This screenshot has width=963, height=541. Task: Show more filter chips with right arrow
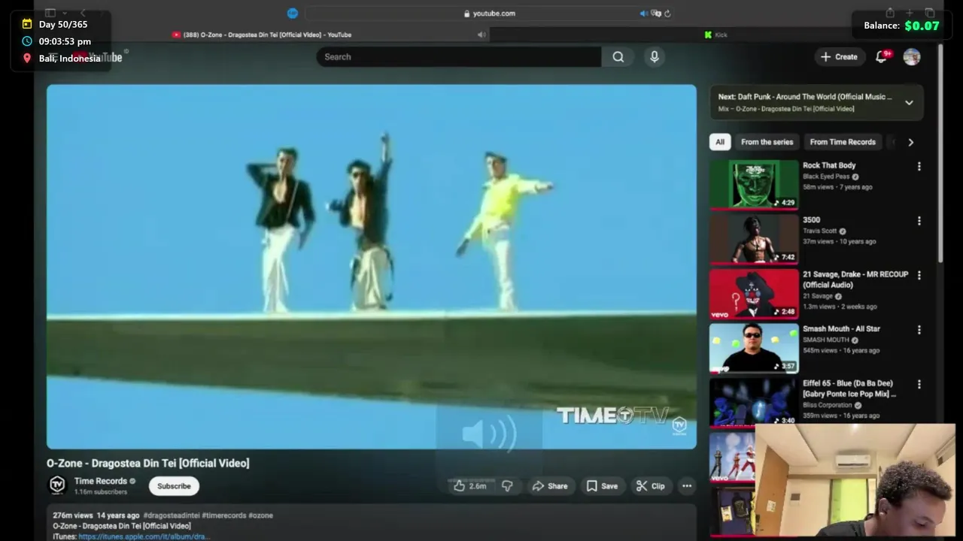coord(911,142)
